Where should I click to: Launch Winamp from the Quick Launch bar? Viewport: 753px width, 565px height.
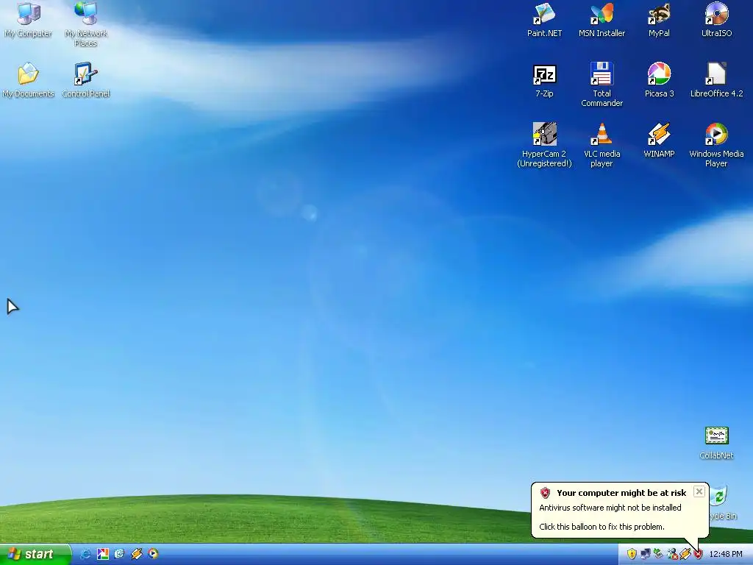[136, 554]
